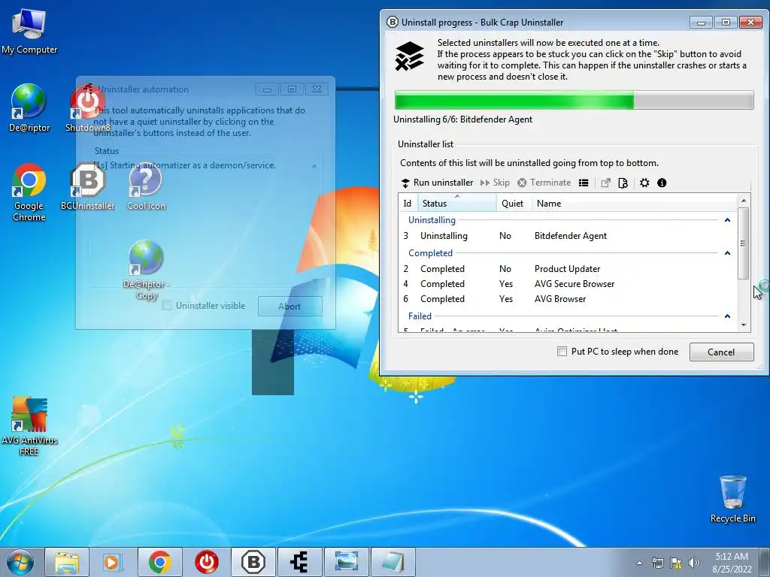The height and width of the screenshot is (577, 770).
Task: Collapse the Failed group chevron
Action: point(727,316)
